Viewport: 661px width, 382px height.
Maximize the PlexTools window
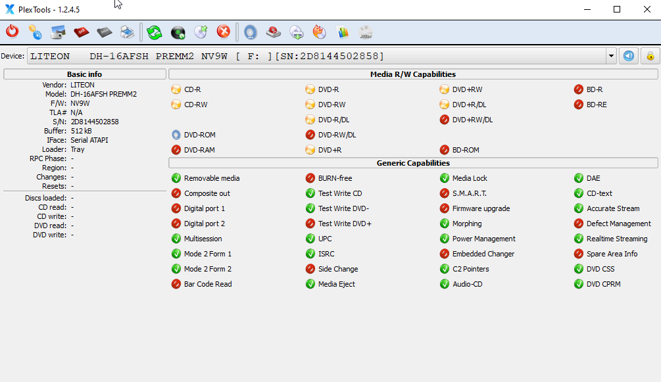pyautogui.click(x=617, y=9)
